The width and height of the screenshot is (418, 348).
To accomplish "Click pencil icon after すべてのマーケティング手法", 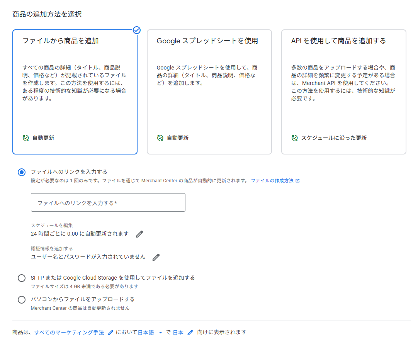I will tap(110, 333).
